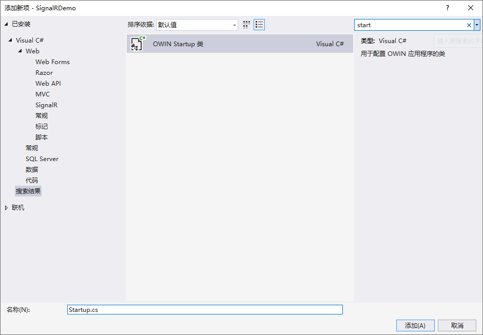Click the Cancel button
Image resolution: width=483 pixels, height=335 pixels.
[457, 325]
